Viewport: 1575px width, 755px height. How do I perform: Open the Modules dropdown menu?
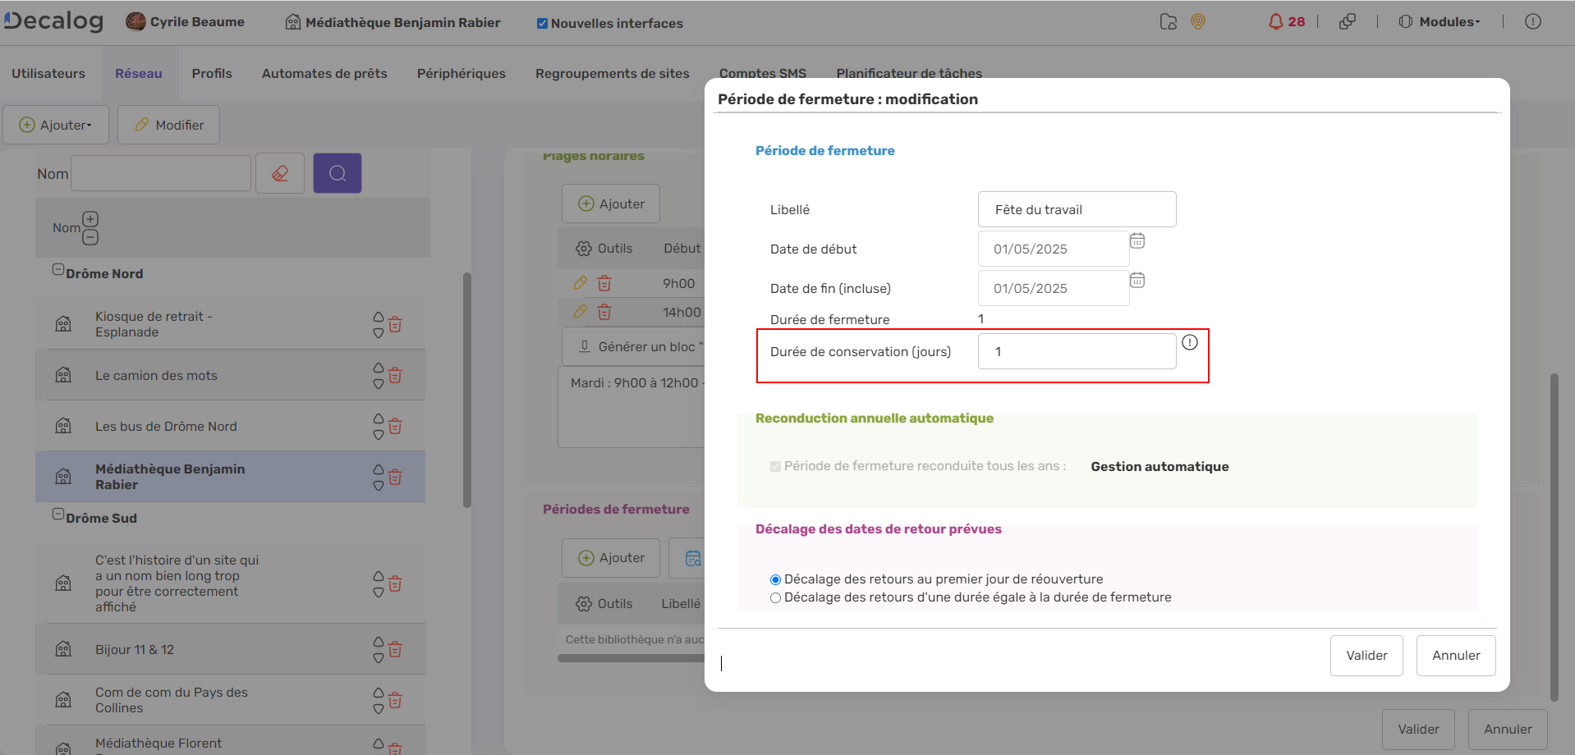[x=1440, y=22]
